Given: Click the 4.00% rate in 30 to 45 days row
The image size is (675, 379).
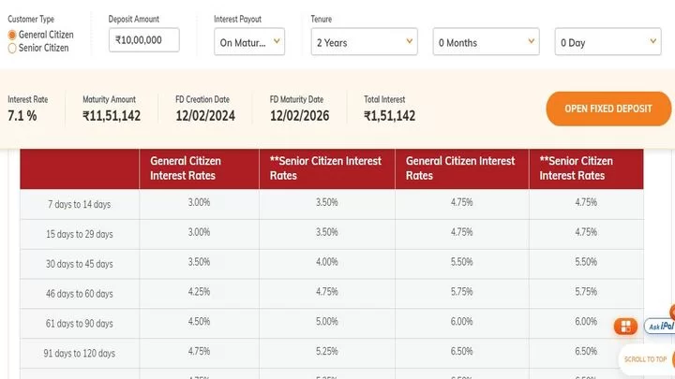Looking at the screenshot, I should [327, 262].
